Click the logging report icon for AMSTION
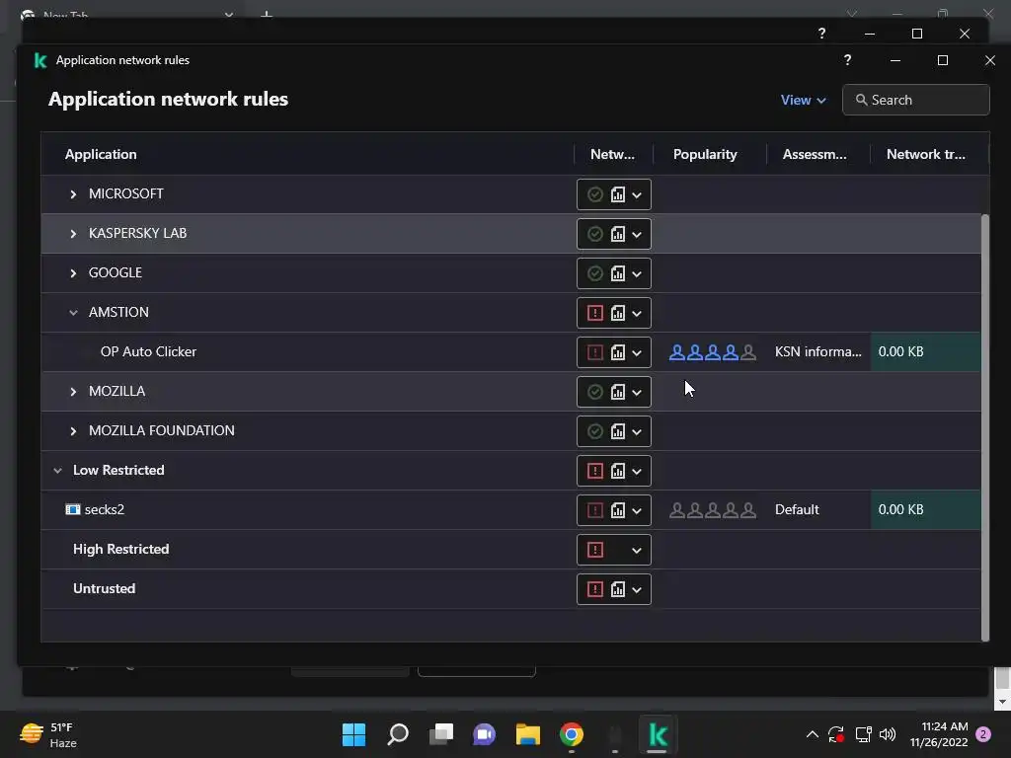The height and width of the screenshot is (758, 1011). 618,313
